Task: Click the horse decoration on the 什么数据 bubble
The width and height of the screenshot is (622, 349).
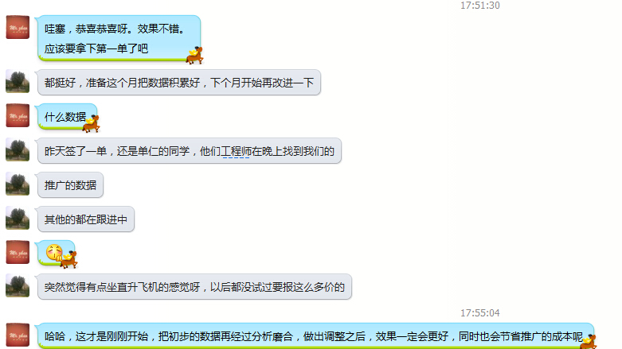Action: tap(92, 123)
